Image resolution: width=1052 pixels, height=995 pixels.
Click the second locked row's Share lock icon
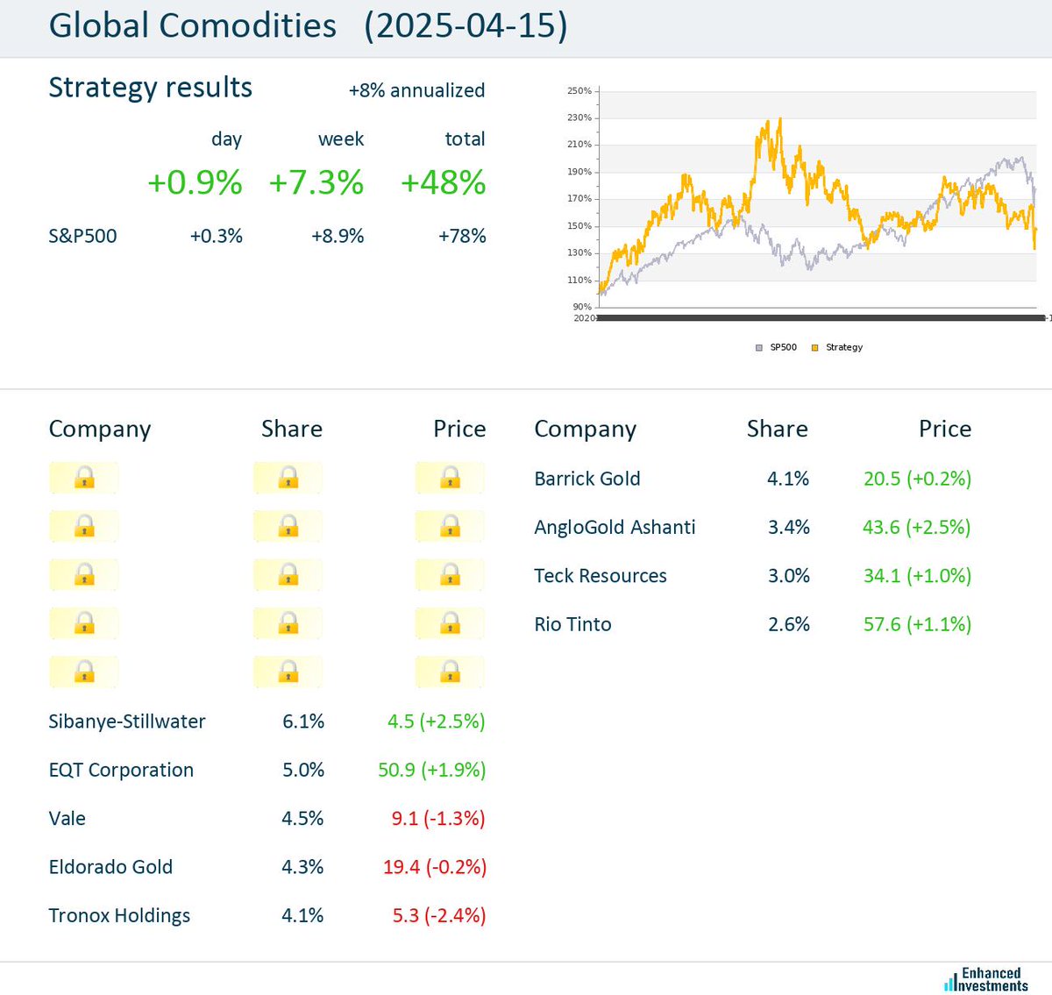288,526
